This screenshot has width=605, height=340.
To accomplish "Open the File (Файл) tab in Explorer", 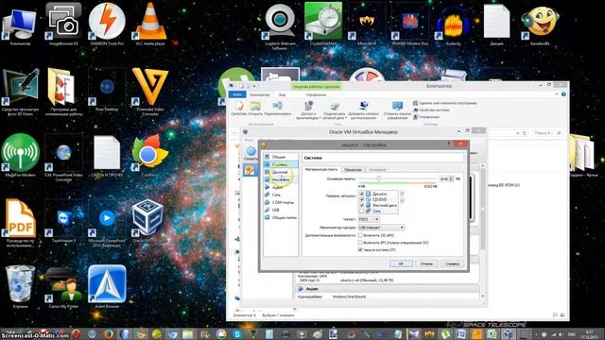I will tap(237, 94).
